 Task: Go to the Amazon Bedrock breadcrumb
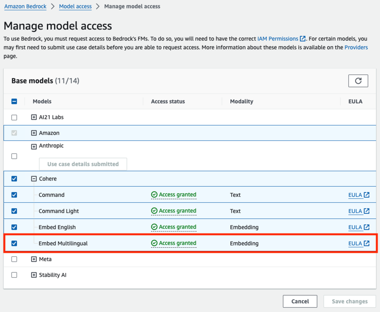click(25, 6)
